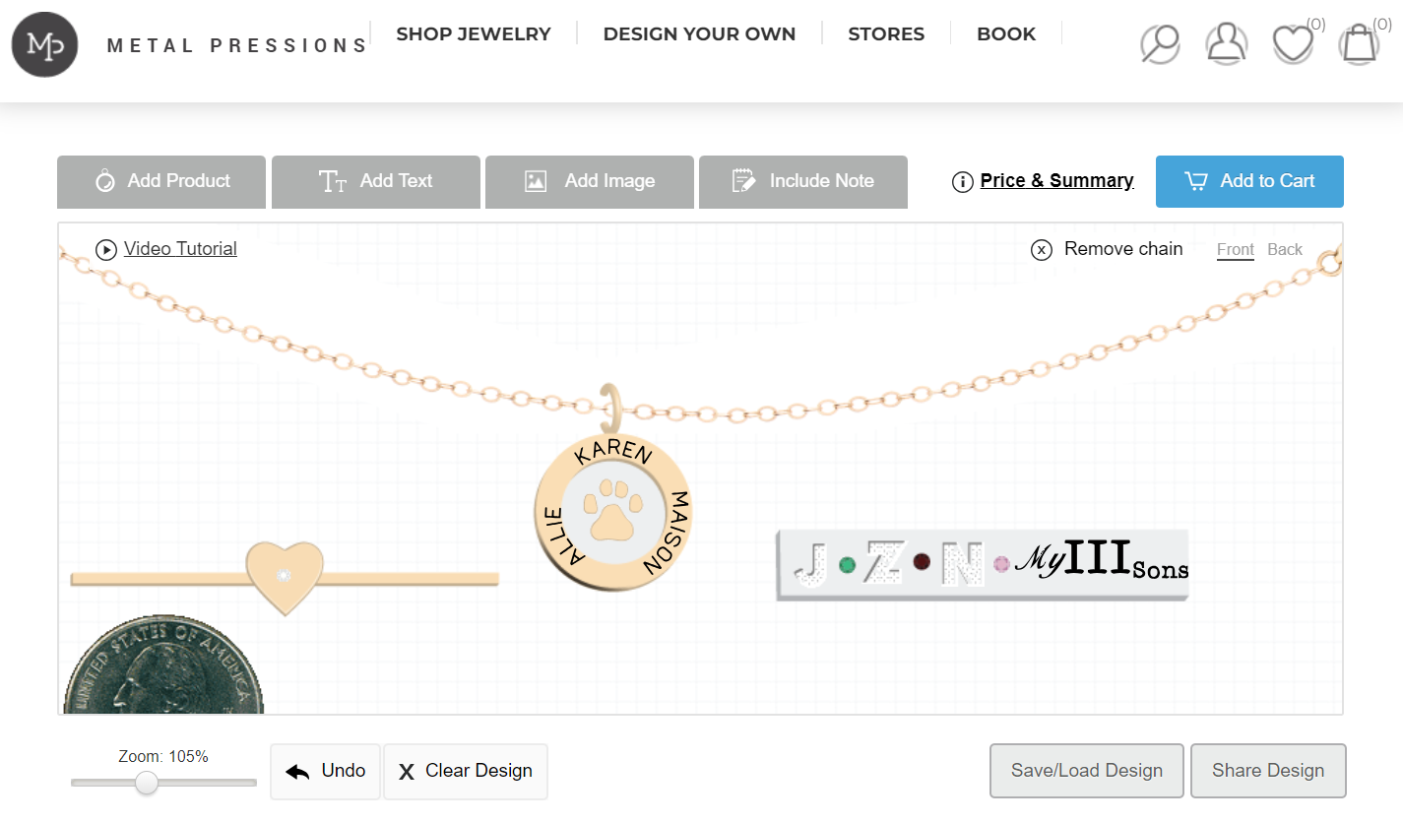Open the Video Tutorial link

point(180,249)
